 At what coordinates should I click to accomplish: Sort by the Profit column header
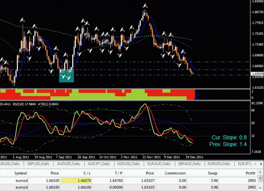pos(250,173)
